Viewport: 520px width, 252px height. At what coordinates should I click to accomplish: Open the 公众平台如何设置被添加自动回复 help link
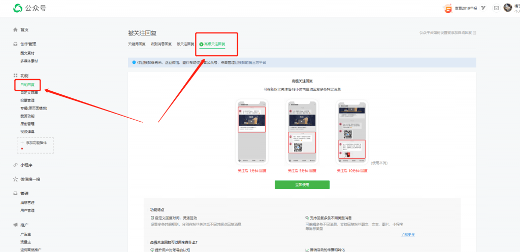447,32
